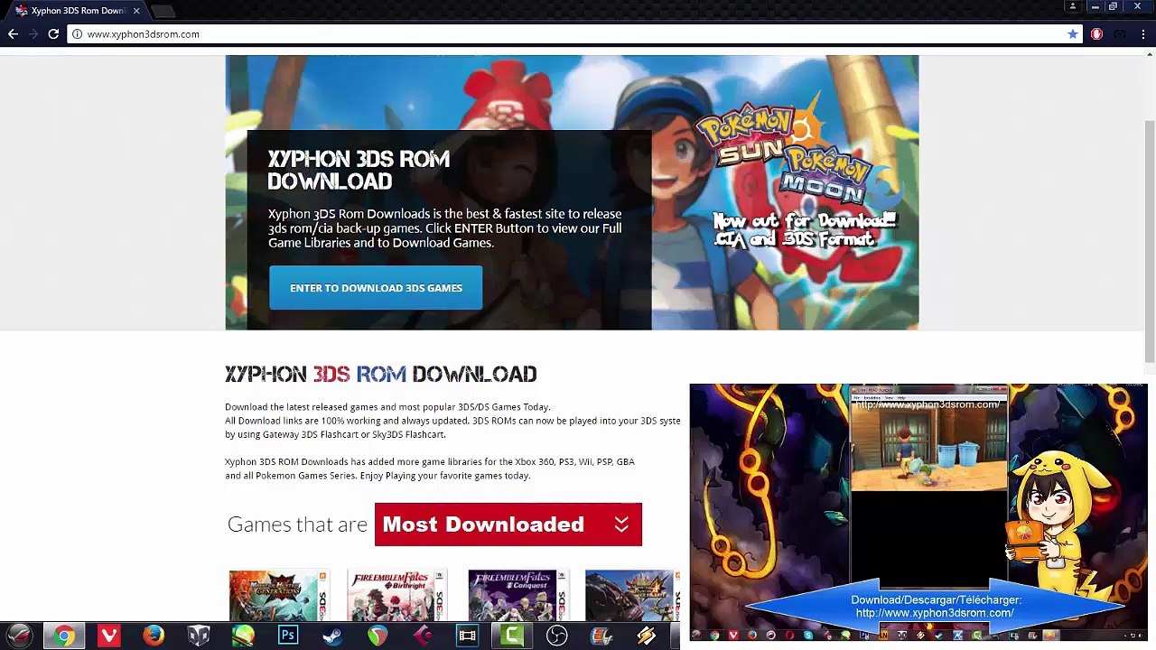Click the xyphon3dsrom.com link in video overlay
The image size is (1156, 650).
935,613
